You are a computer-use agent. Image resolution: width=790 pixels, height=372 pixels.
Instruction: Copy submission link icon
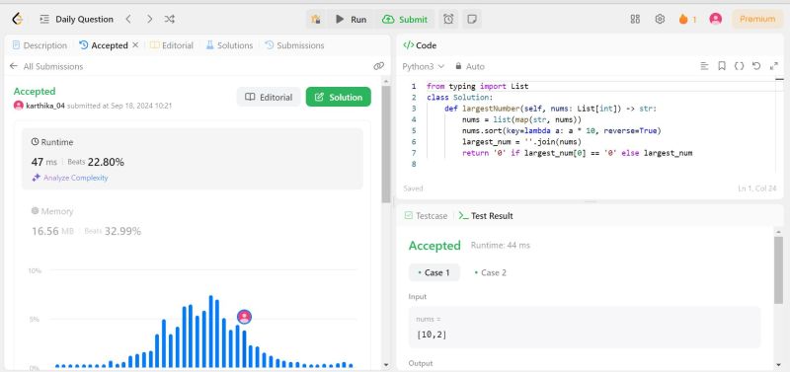379,66
